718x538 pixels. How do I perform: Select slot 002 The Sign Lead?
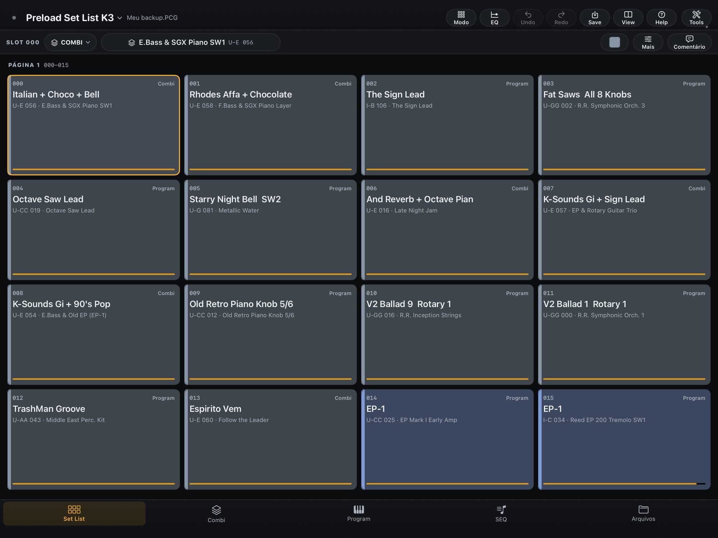click(x=447, y=125)
